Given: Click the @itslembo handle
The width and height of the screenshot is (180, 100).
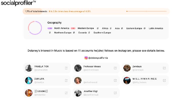Looking at the screenshot, I should click(x=40, y=95).
